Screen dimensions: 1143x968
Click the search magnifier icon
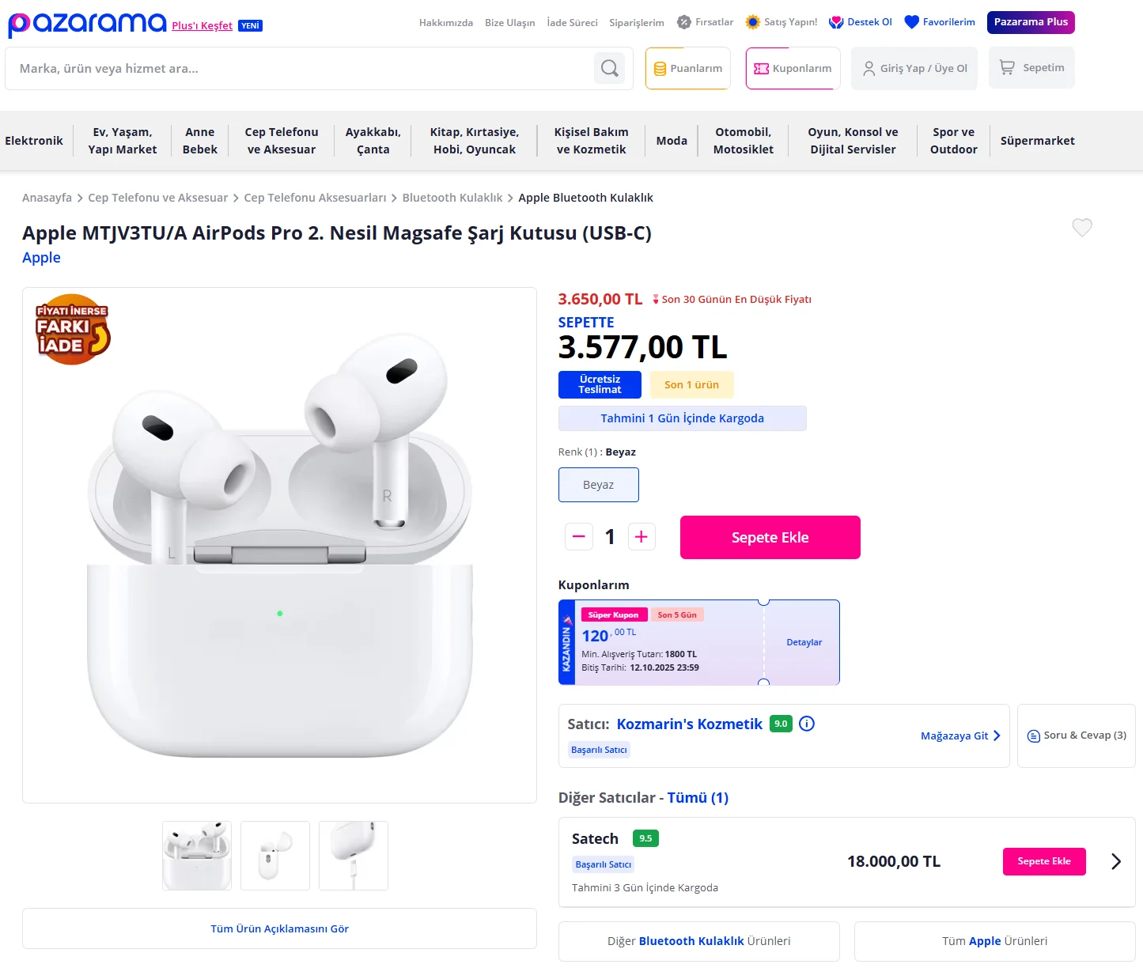(609, 69)
